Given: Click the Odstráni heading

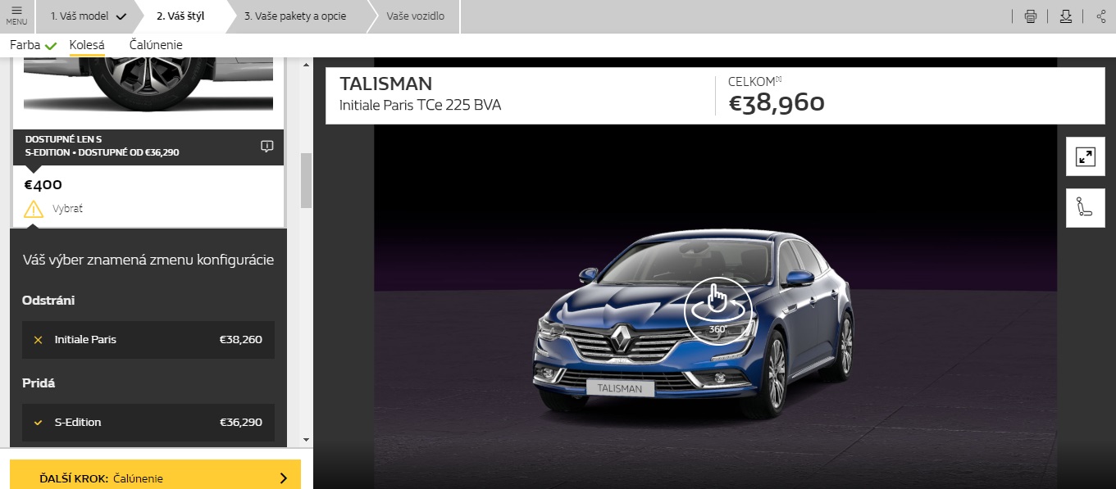Looking at the screenshot, I should click(48, 301).
